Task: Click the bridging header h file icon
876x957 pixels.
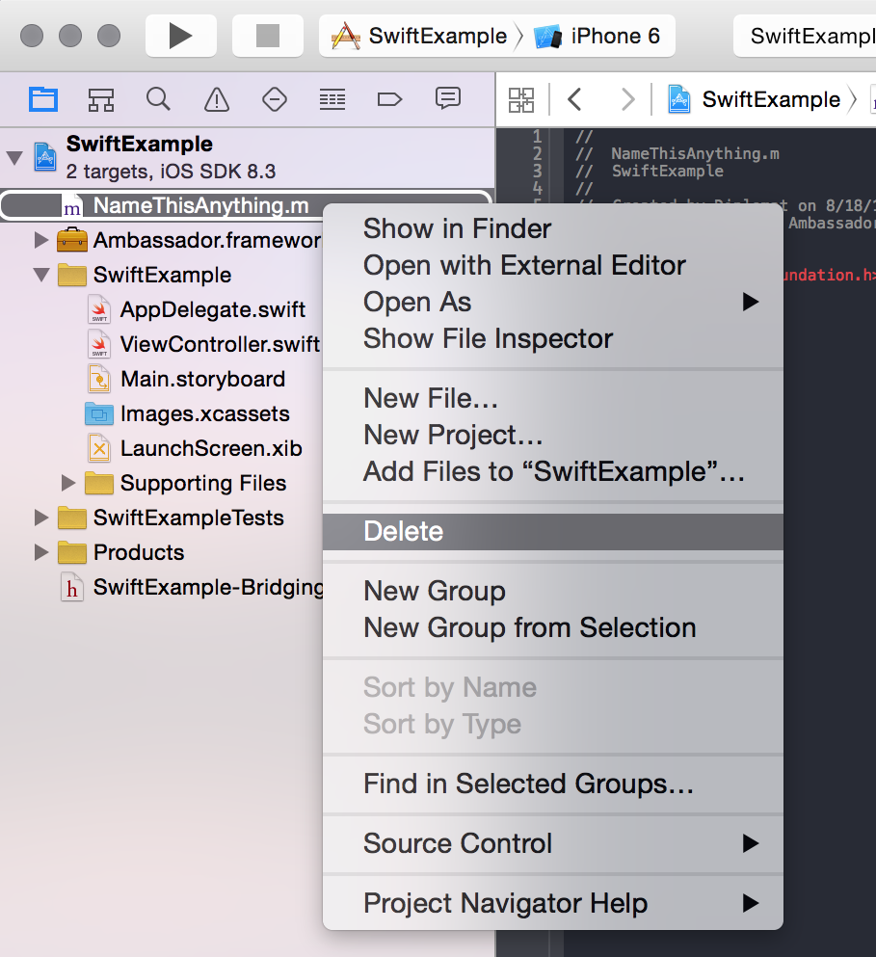Action: pos(72,587)
